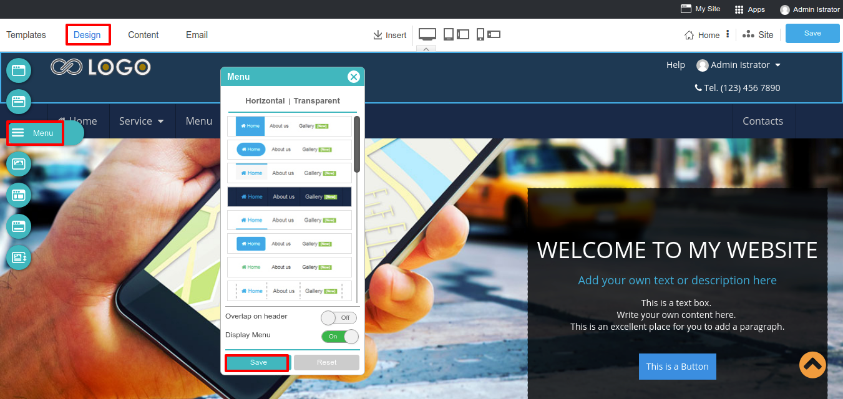Click the Admin Istrator avatar in top bar
The height and width of the screenshot is (399, 843).
pos(785,9)
